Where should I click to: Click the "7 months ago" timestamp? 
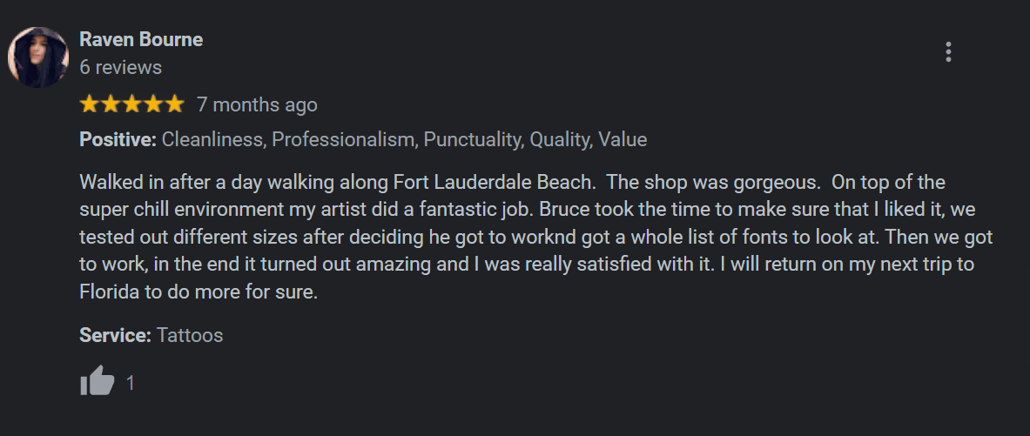point(257,105)
